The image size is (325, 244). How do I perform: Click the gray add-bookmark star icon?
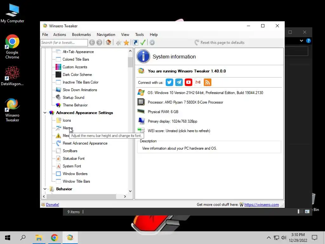119,43
